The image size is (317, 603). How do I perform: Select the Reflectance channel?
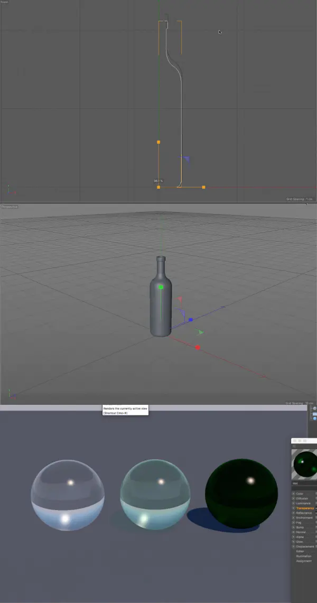(303, 513)
